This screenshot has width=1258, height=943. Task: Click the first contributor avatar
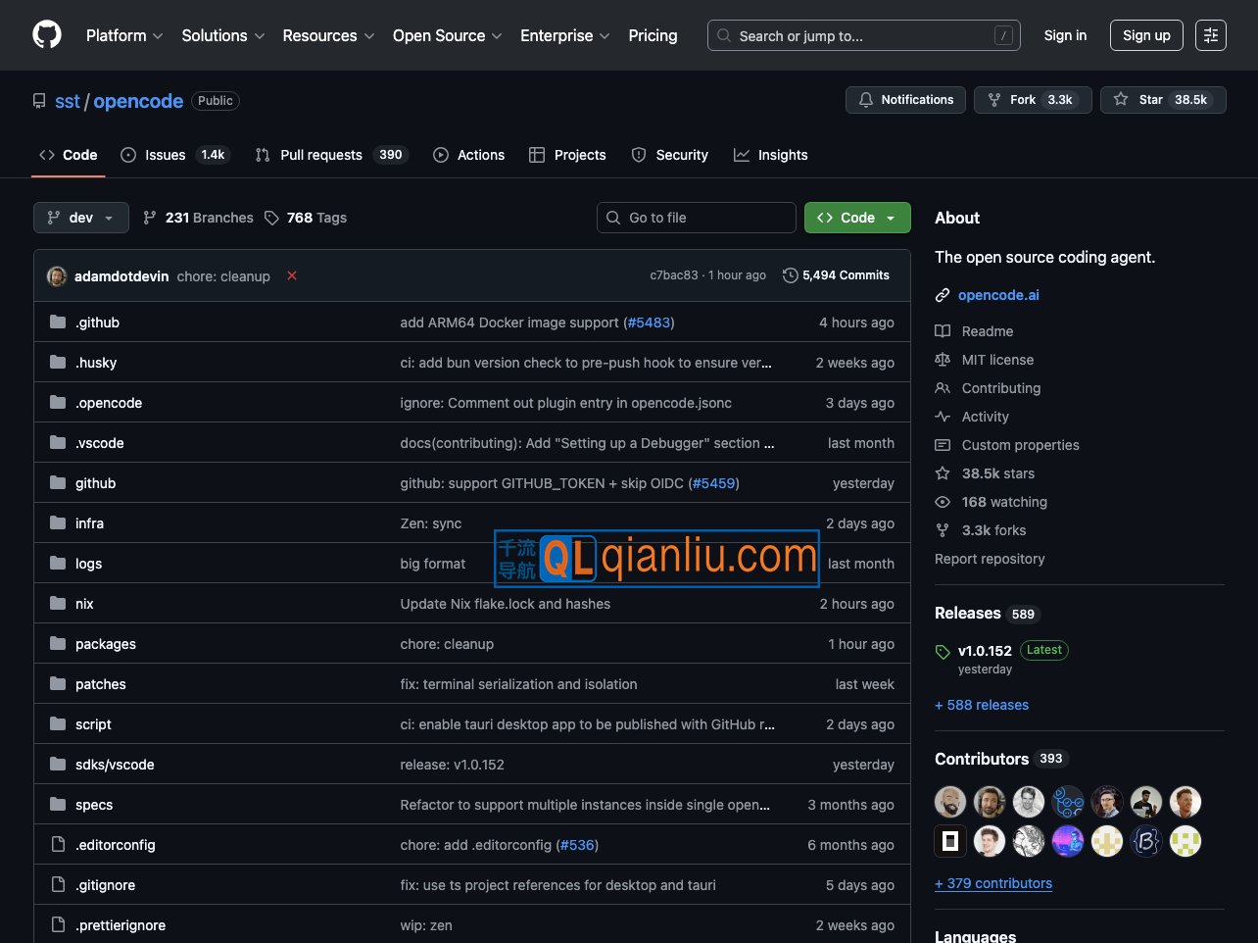point(950,802)
